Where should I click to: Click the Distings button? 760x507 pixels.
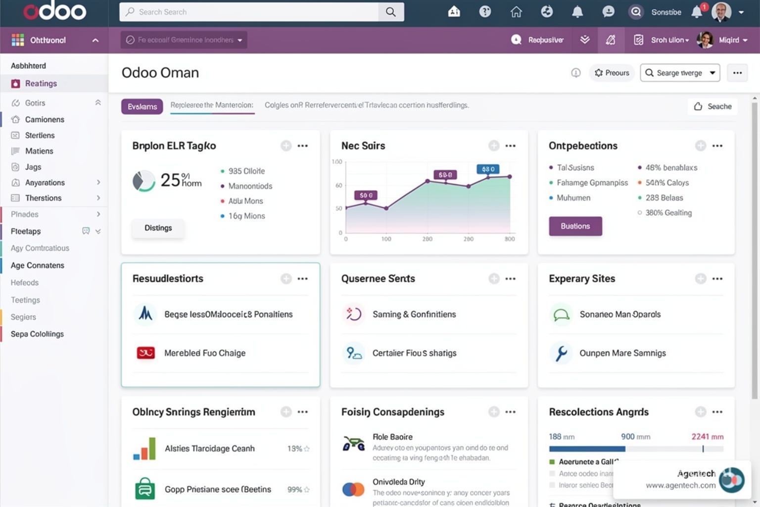click(x=158, y=228)
